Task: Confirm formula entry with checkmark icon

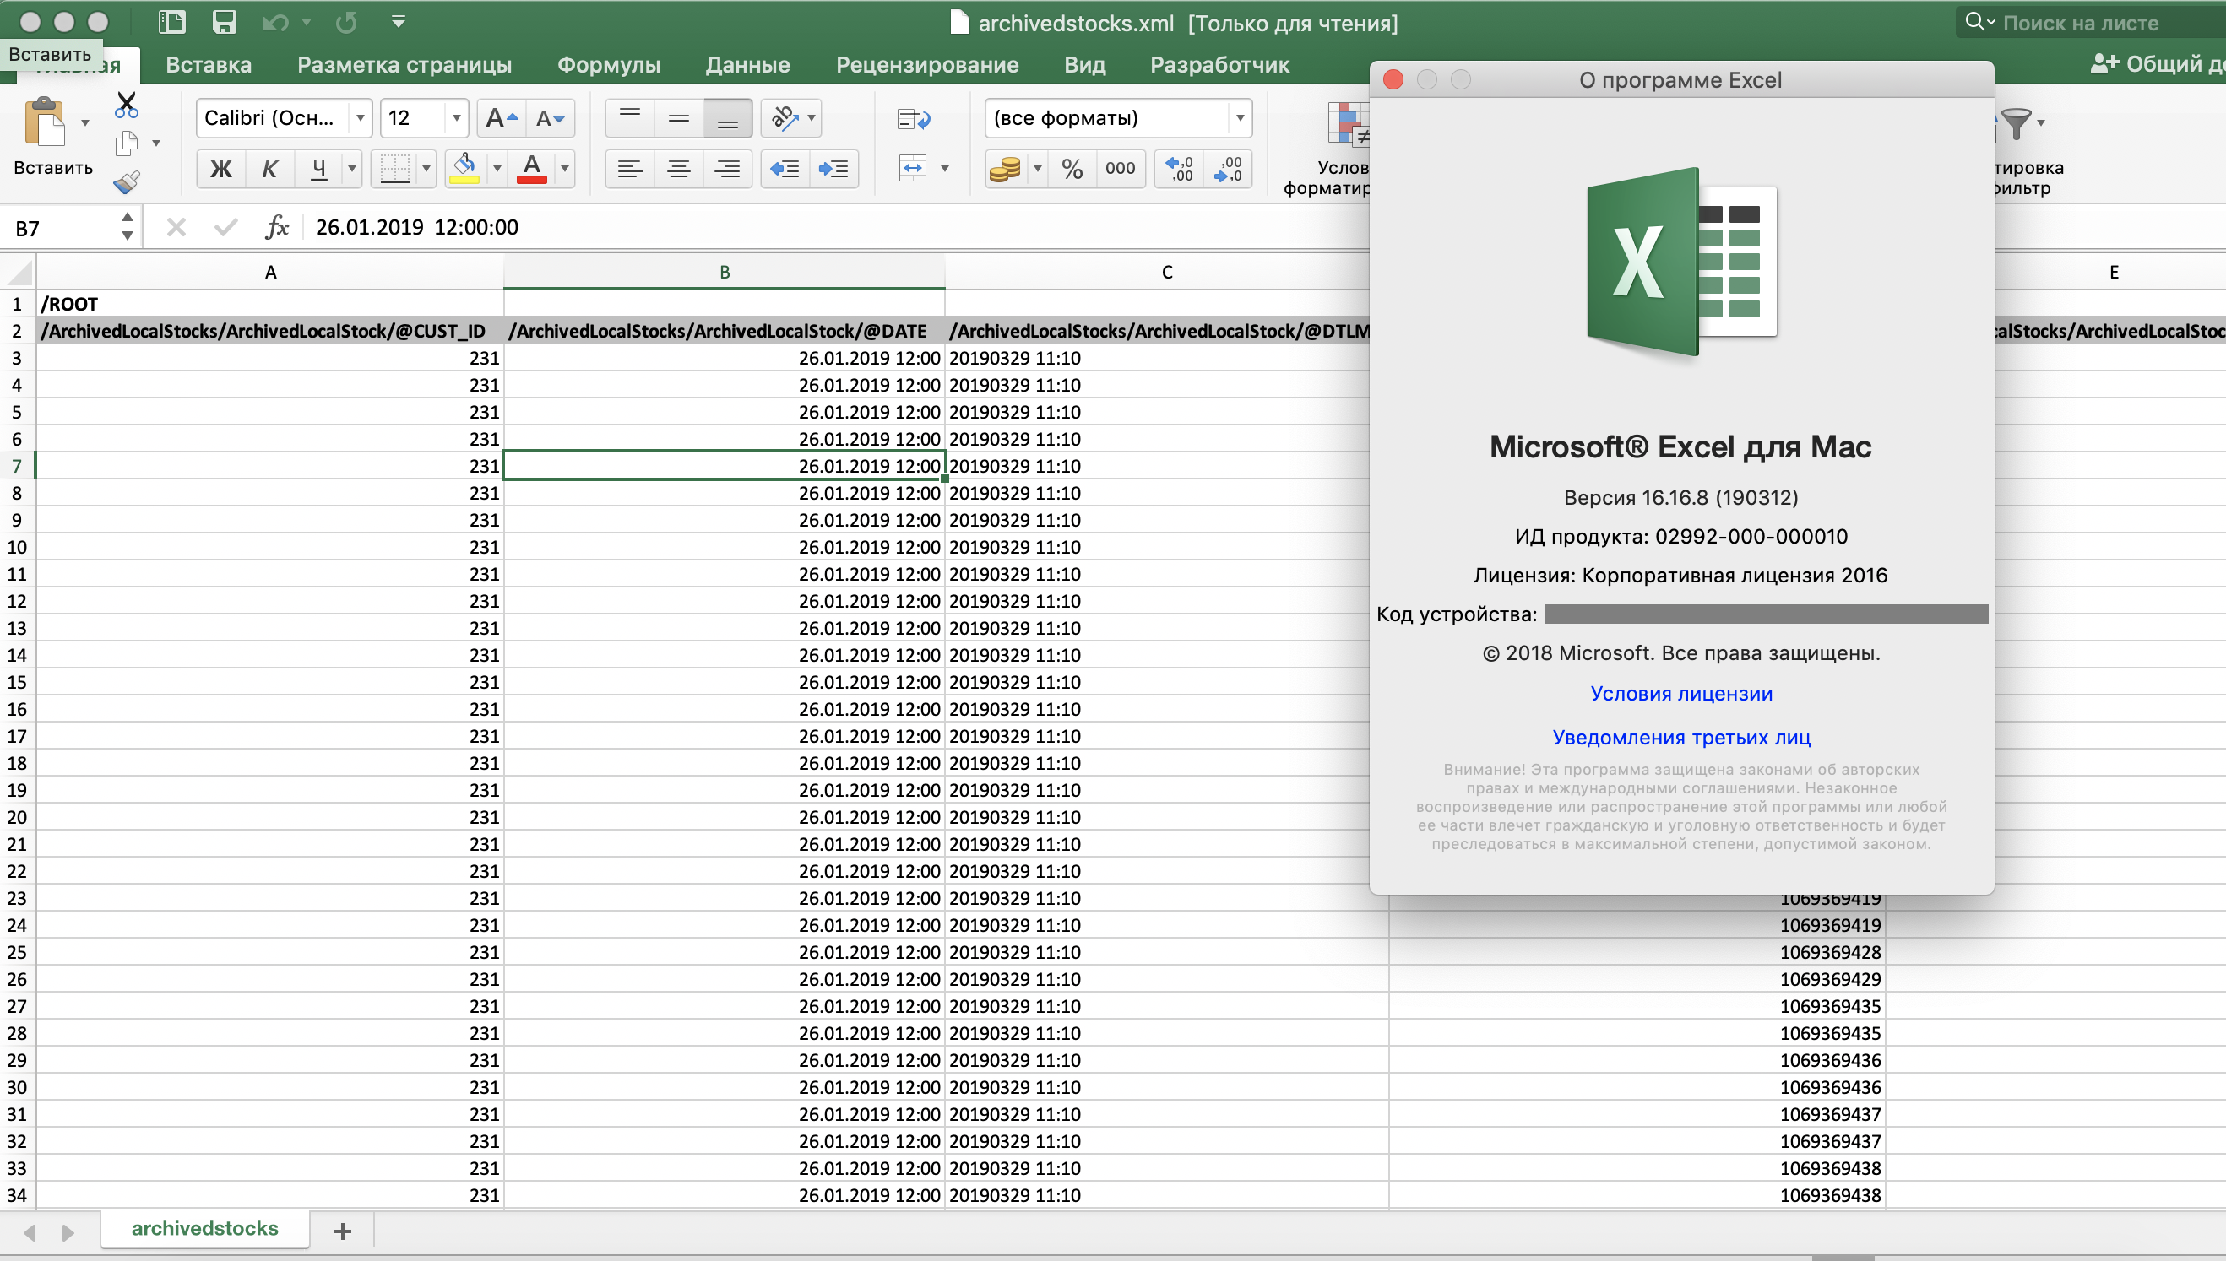Action: click(x=225, y=227)
